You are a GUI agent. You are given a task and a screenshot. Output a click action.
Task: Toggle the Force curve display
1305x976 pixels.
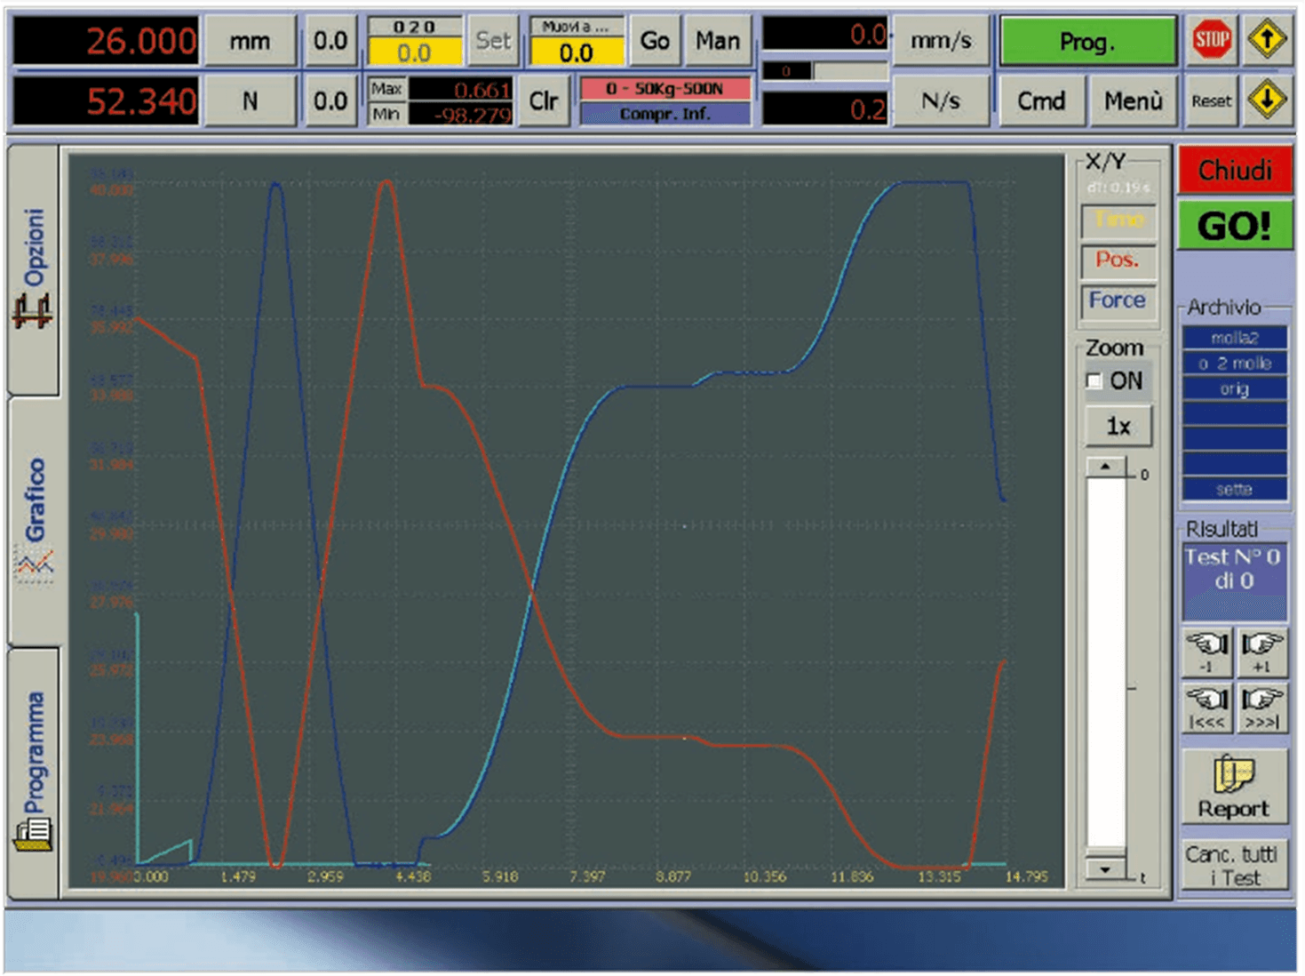1118,300
